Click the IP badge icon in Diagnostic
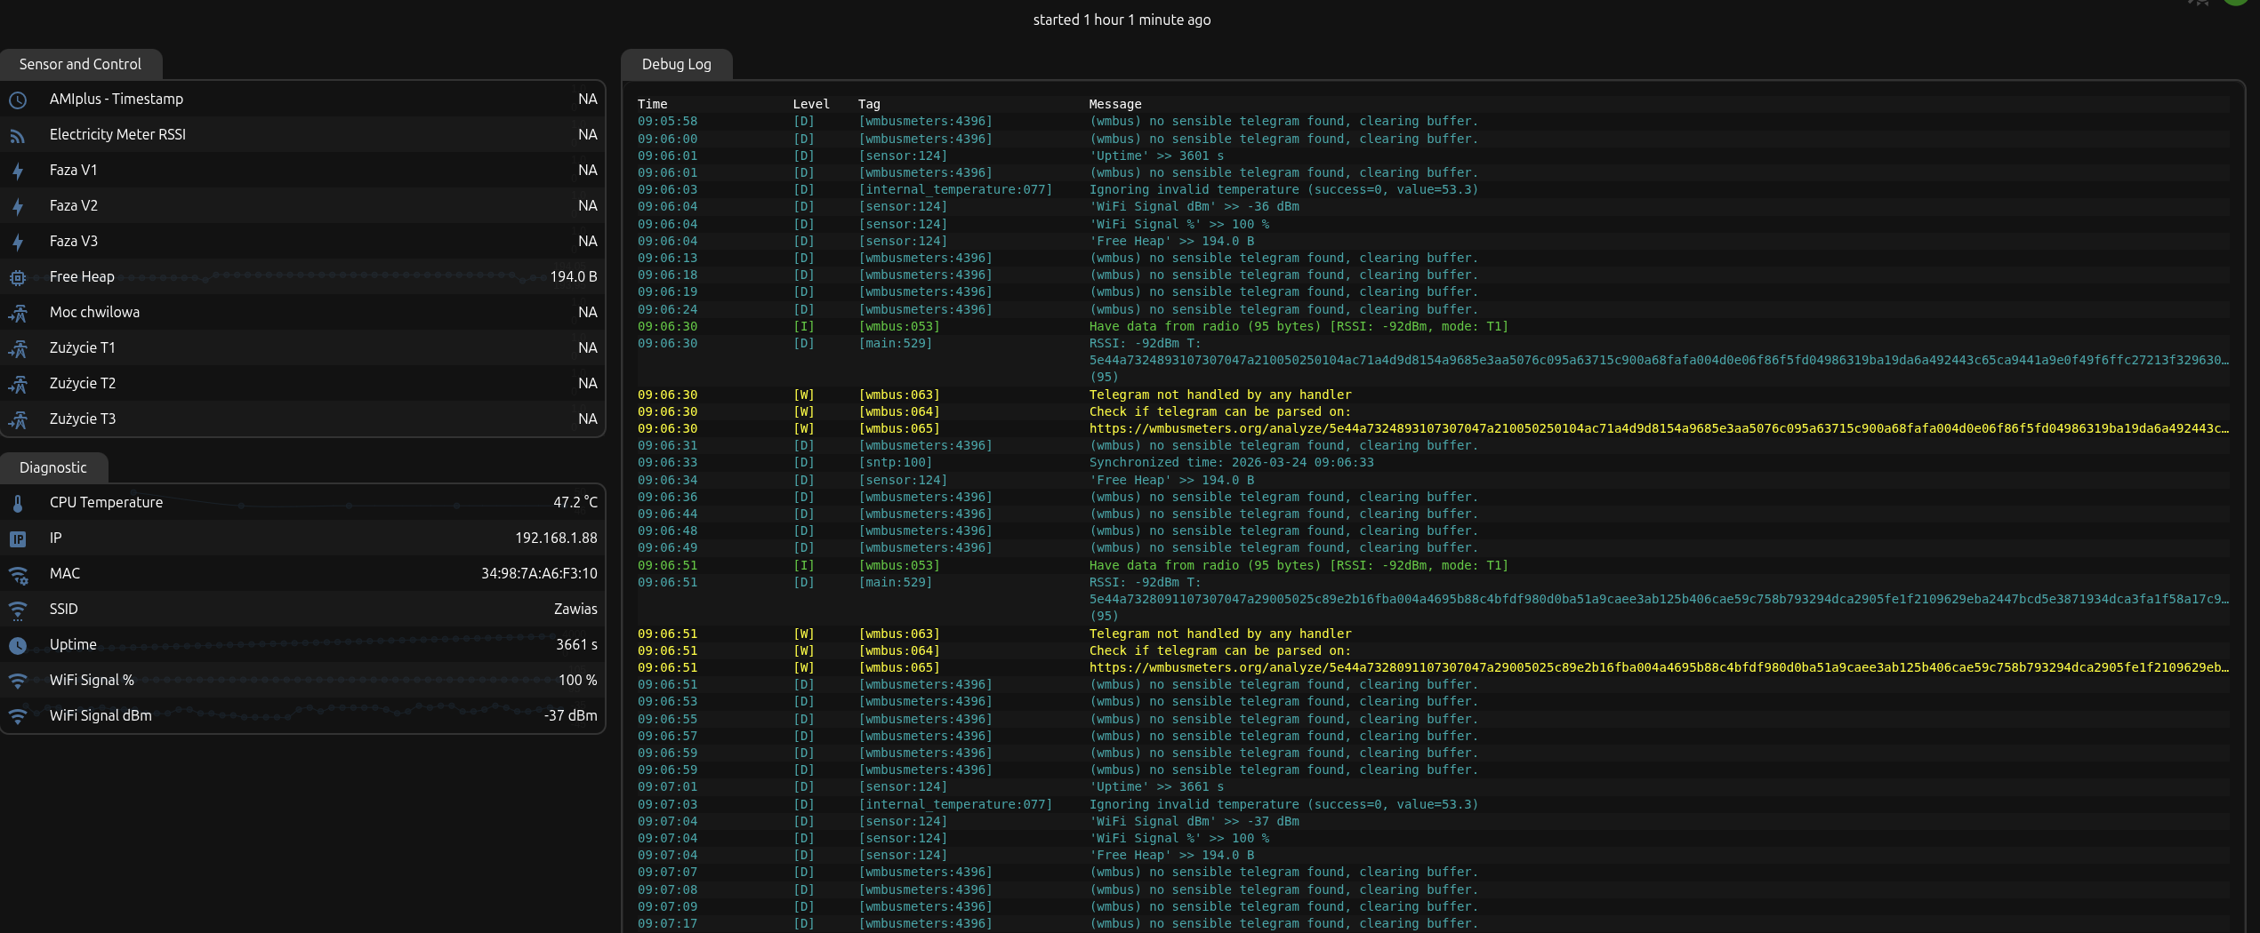The height and width of the screenshot is (933, 2260). tap(18, 539)
